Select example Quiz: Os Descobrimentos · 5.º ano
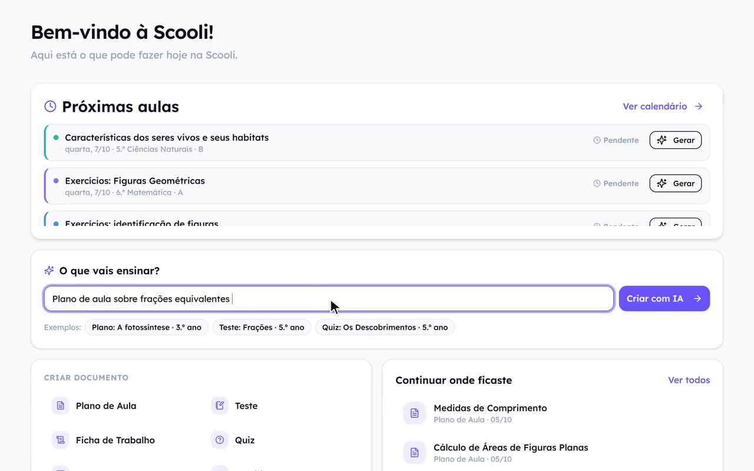The width and height of the screenshot is (754, 471). [385, 327]
